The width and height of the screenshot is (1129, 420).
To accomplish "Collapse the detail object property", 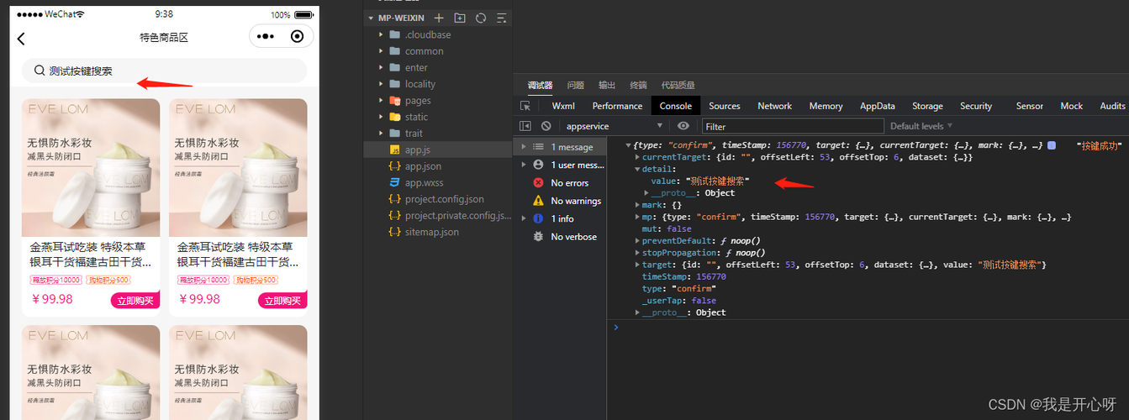I will click(636, 169).
